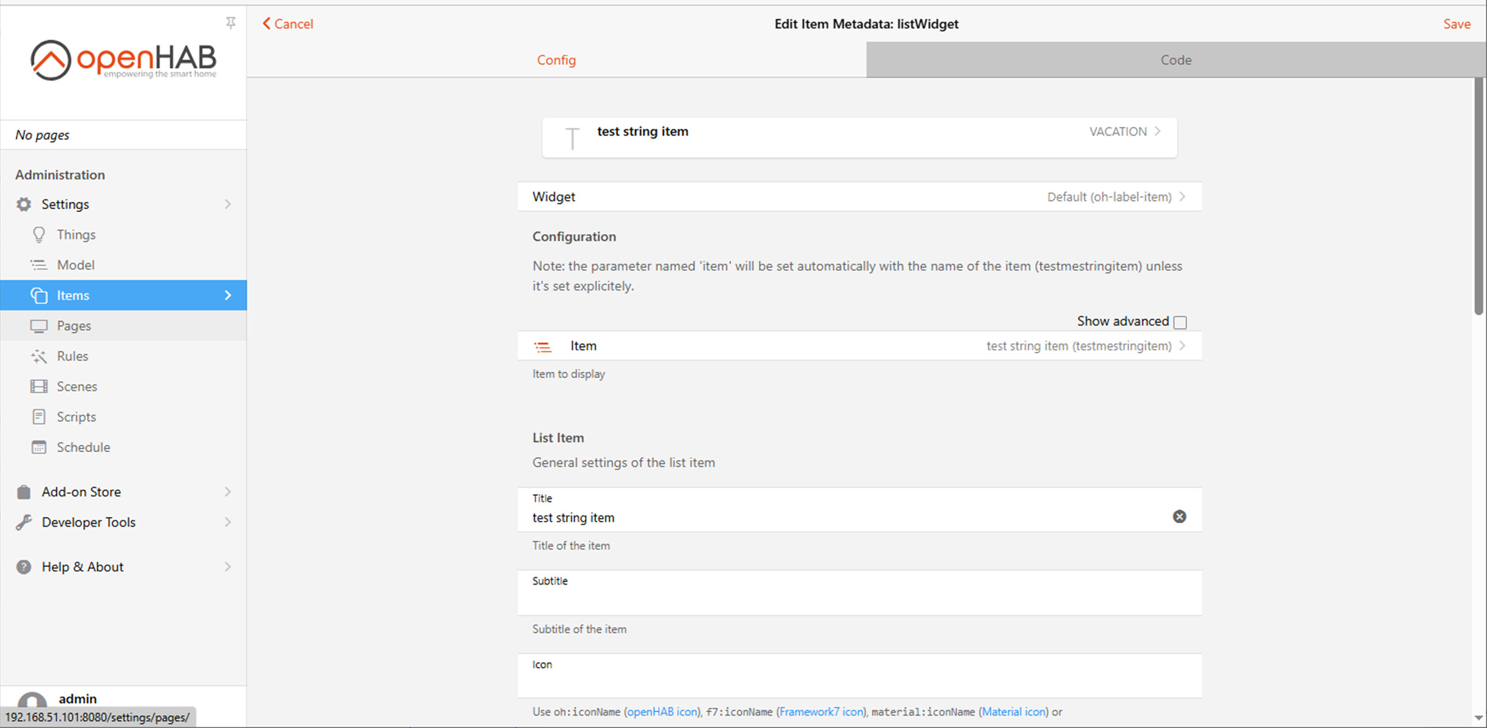1487x728 pixels.
Task: Expand the Developer Tools section
Action: coord(88,521)
